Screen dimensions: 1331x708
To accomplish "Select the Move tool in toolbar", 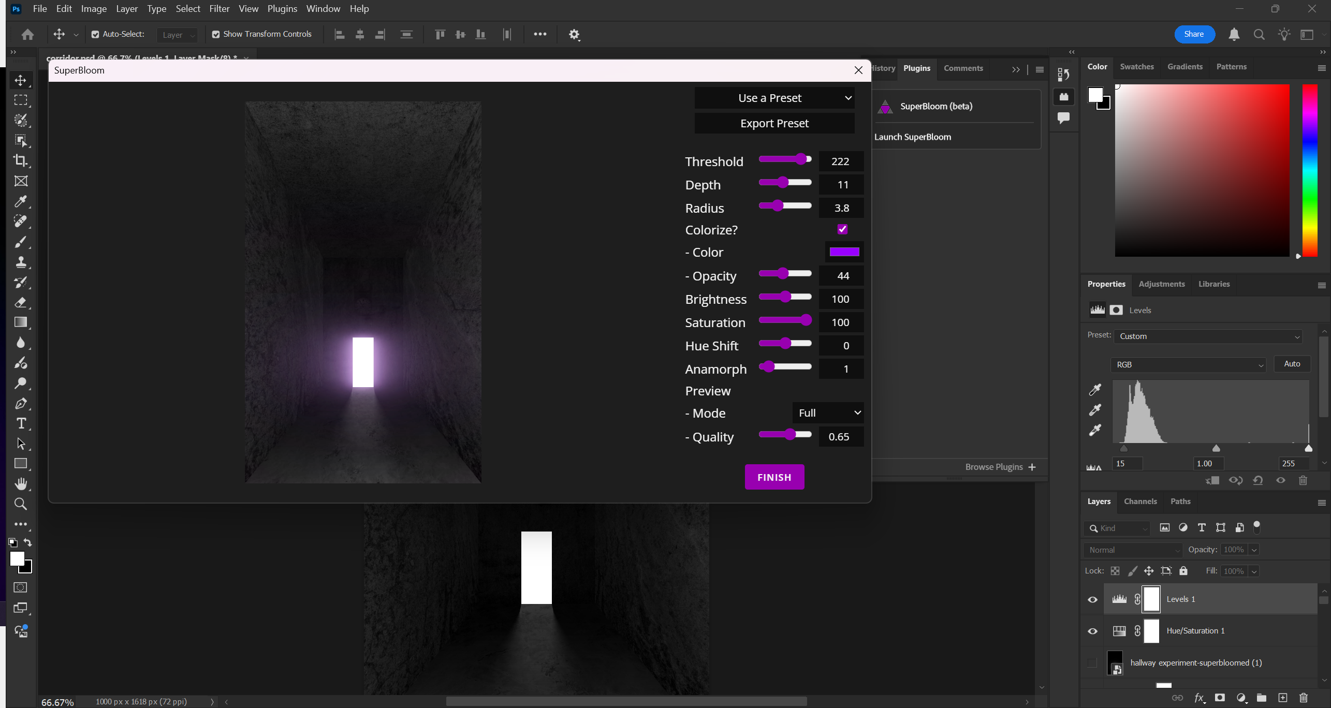I will [x=21, y=80].
